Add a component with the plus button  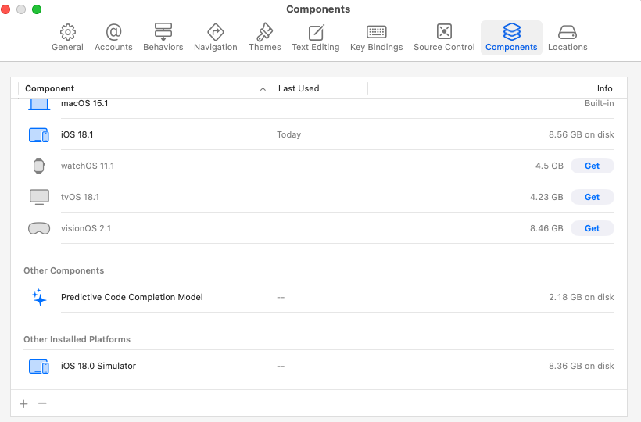click(23, 403)
